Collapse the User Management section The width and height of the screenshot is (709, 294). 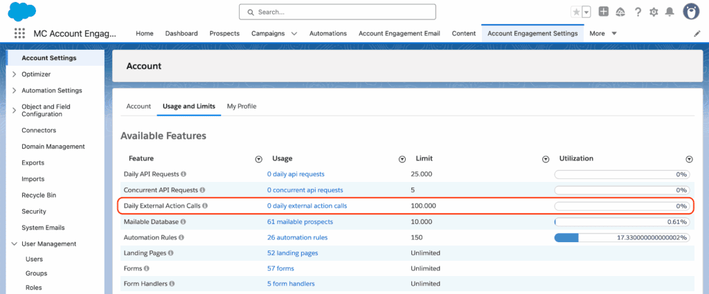(x=14, y=244)
